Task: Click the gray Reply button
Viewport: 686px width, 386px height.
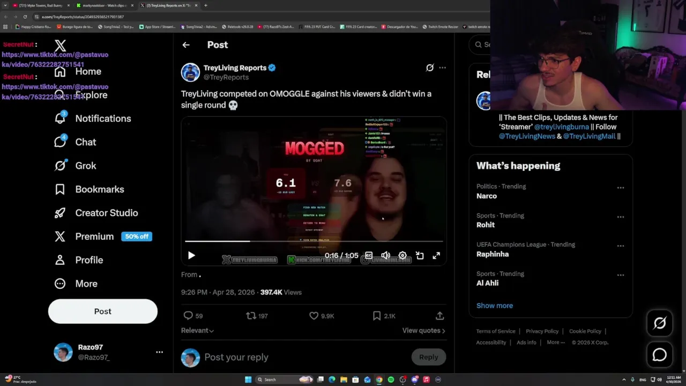Action: click(x=428, y=357)
